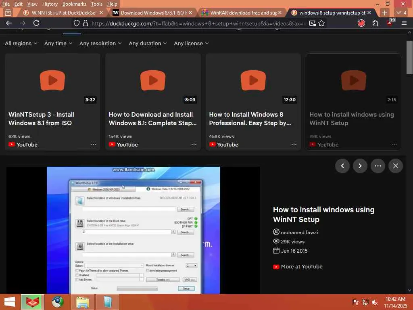Open the Tools menu
Screen dimensions: 413x310
(x=97, y=4)
